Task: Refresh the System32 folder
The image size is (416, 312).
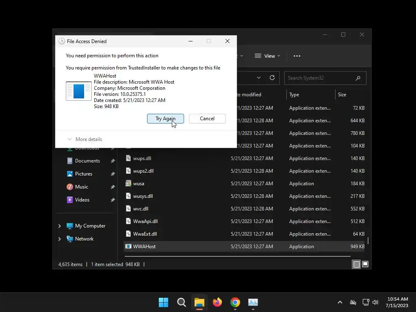Action: pyautogui.click(x=272, y=78)
